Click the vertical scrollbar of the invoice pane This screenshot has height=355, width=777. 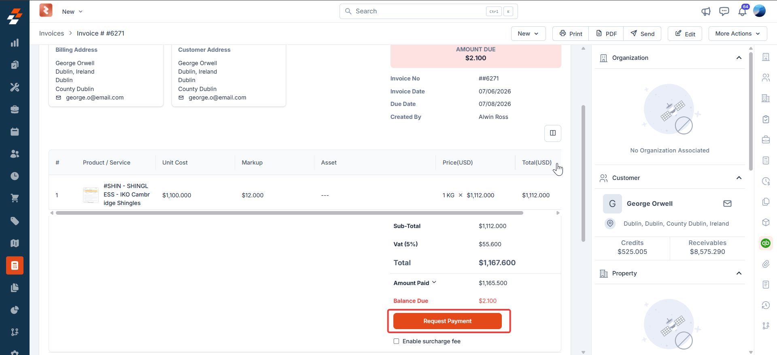[x=583, y=173]
